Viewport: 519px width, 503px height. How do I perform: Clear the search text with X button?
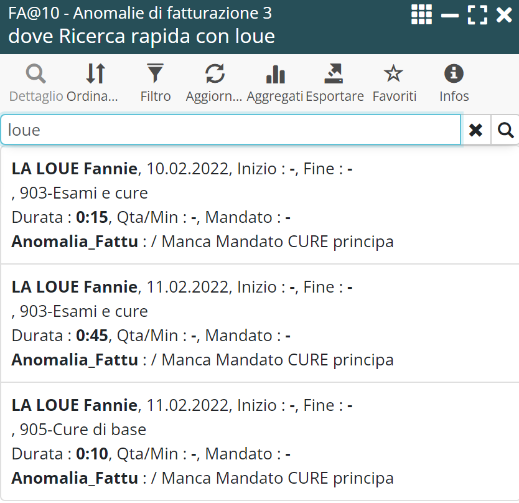coord(475,130)
